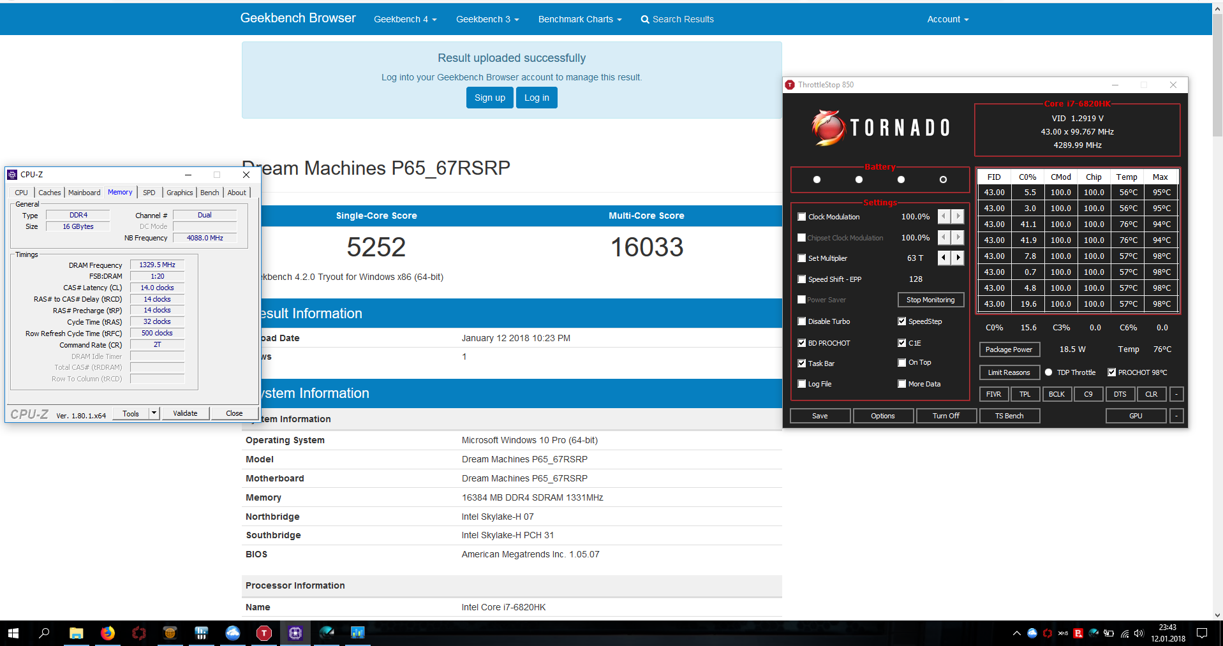Toggle Speed Shift - EPP checkbox
This screenshot has height=646, width=1223.
point(801,279)
